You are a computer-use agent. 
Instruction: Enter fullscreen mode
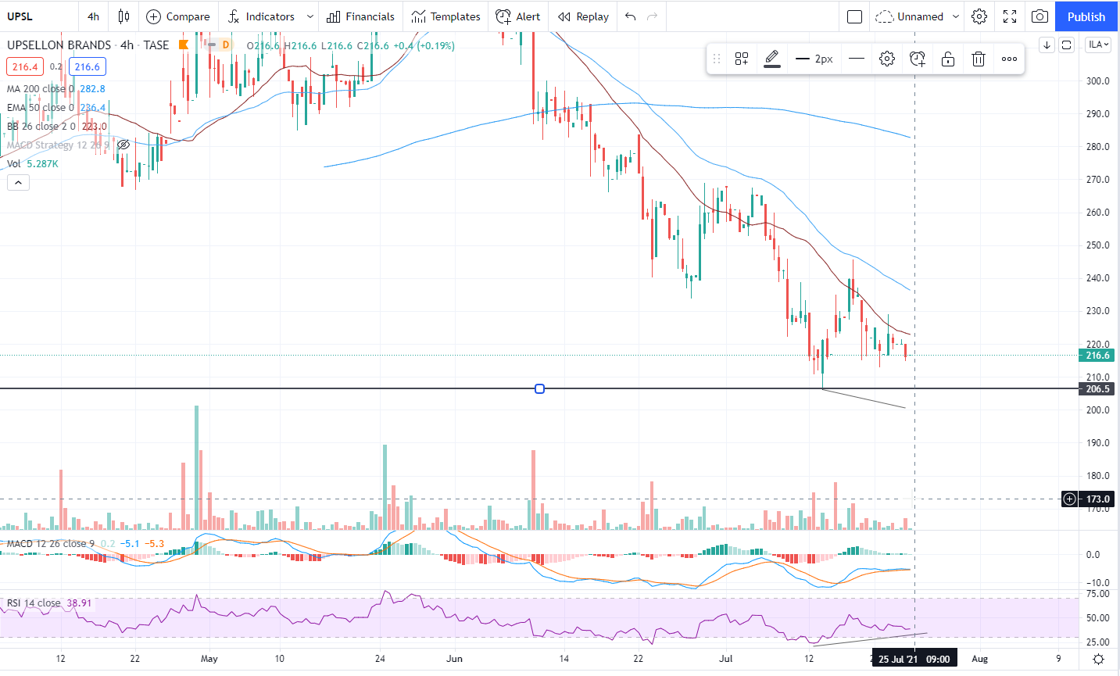pos(1010,16)
